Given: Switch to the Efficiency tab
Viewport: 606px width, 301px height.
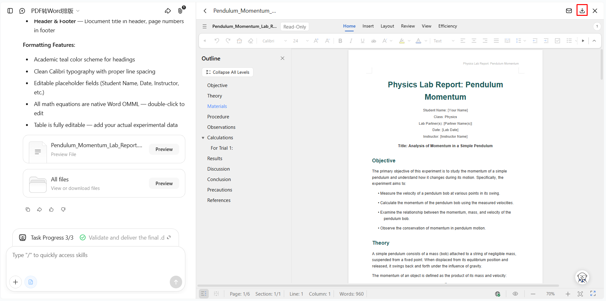Looking at the screenshot, I should pyautogui.click(x=448, y=26).
